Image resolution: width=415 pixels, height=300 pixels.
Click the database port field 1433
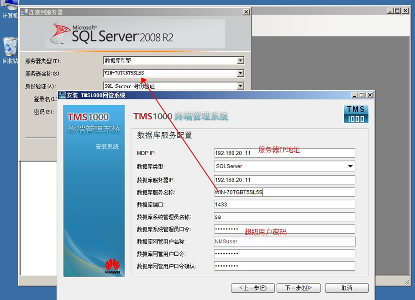[x=284, y=204]
